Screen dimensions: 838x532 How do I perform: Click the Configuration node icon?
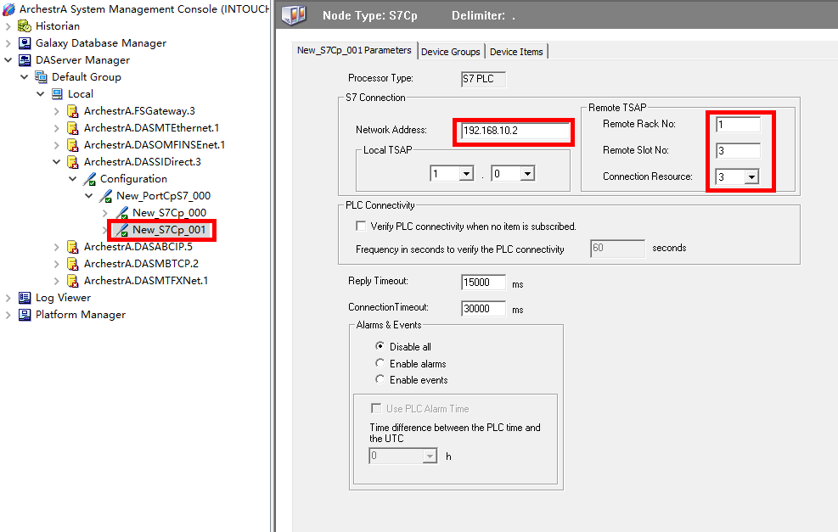(89, 179)
